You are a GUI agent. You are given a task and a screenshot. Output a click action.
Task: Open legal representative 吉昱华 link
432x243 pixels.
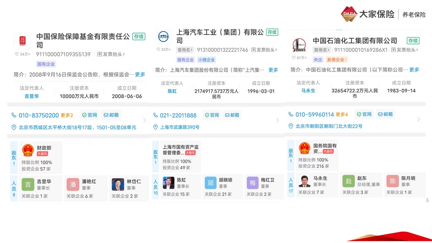pos(32,96)
